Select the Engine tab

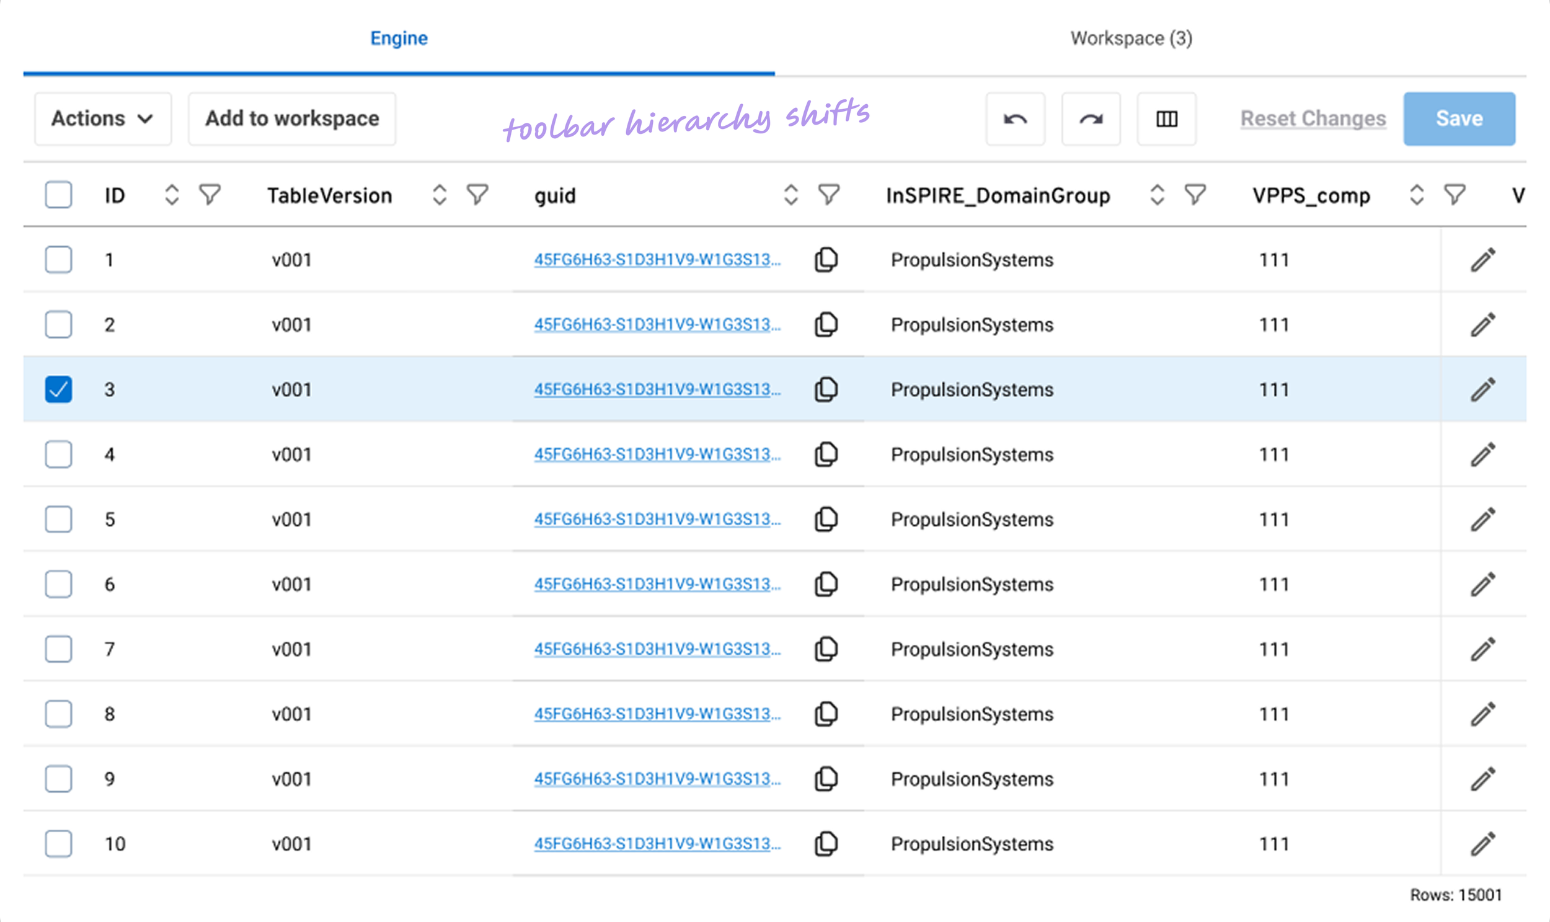point(399,38)
